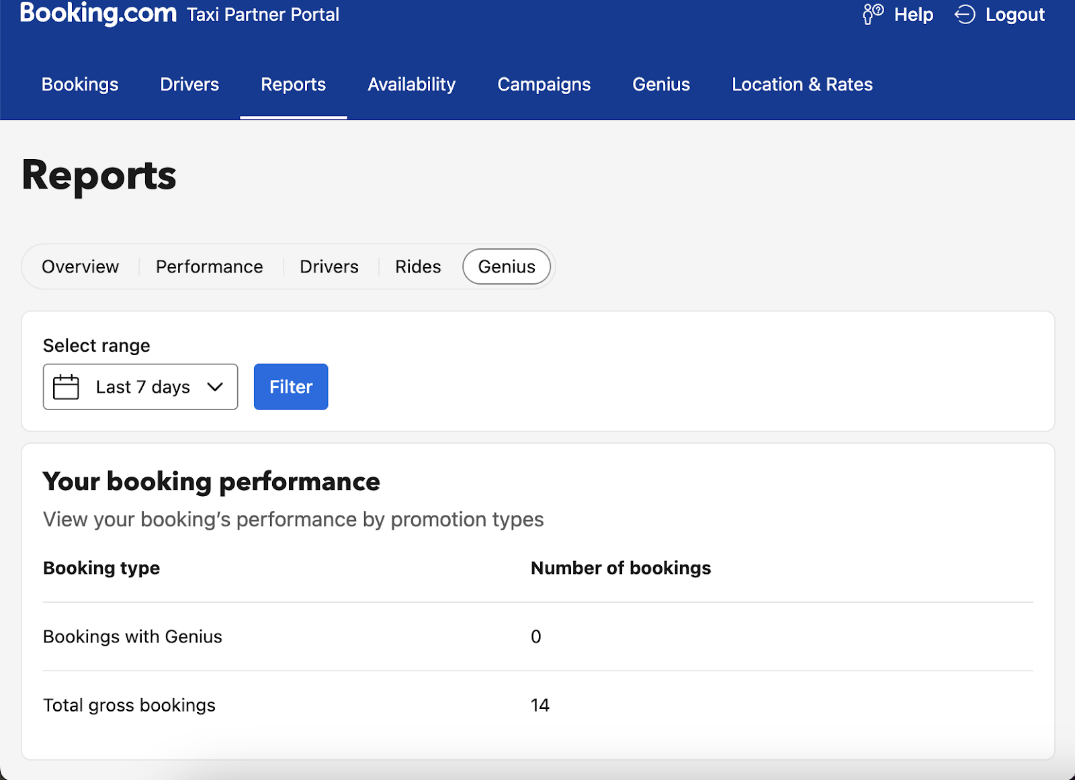Click the Total gross bookings row label
This screenshot has width=1075, height=780.
[129, 705]
